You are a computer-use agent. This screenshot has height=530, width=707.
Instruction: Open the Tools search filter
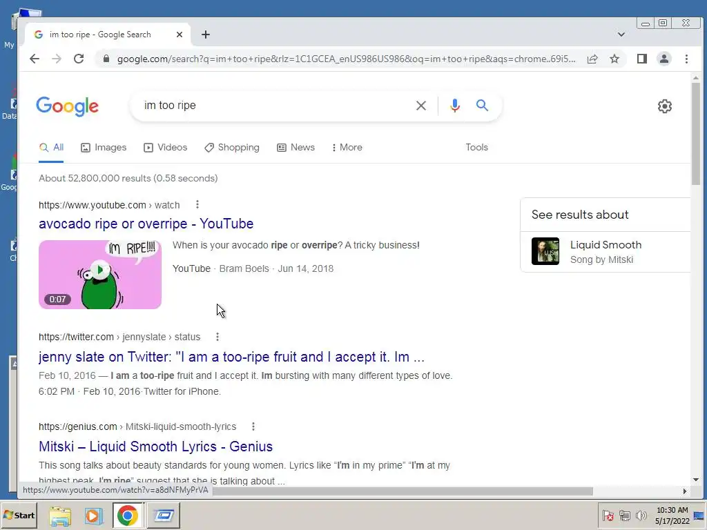(476, 148)
